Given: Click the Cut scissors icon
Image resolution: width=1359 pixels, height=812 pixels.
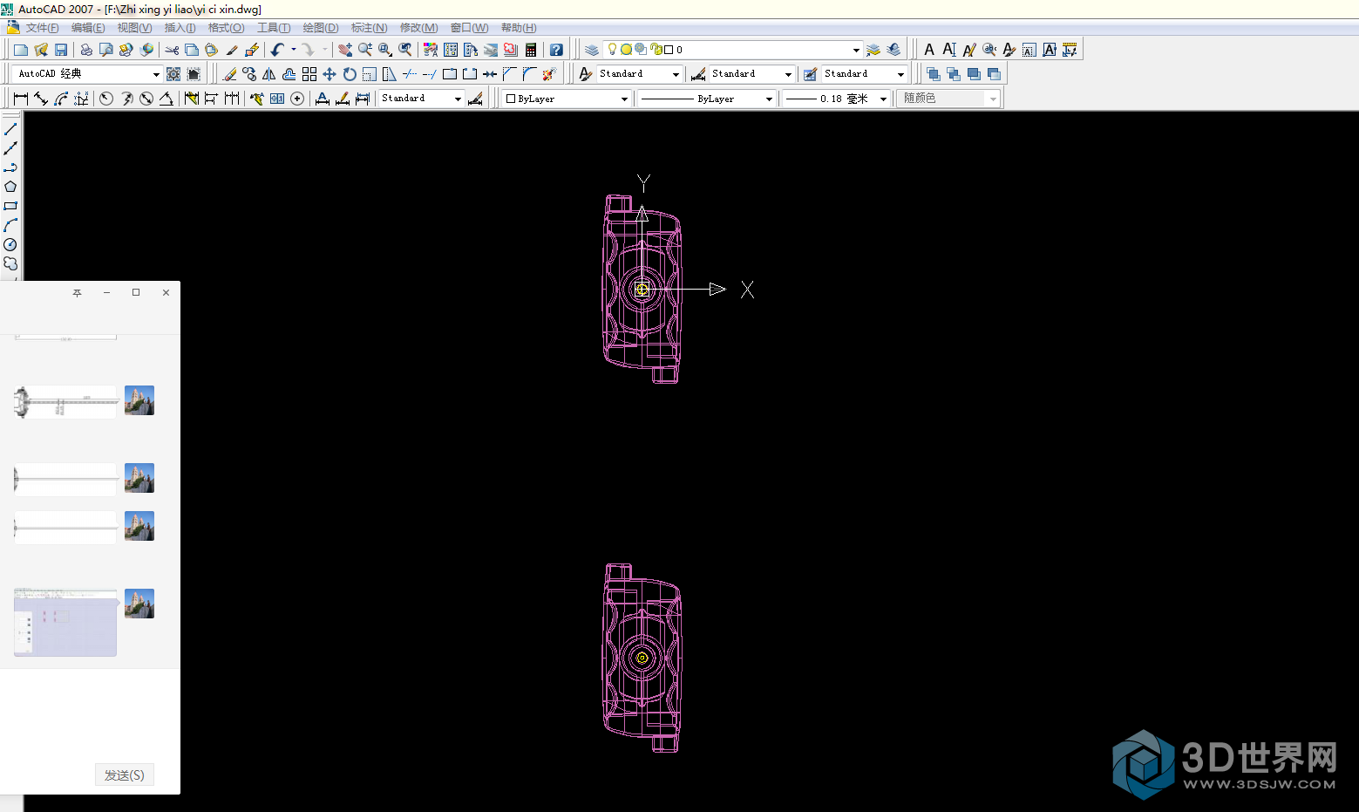Looking at the screenshot, I should 172,50.
